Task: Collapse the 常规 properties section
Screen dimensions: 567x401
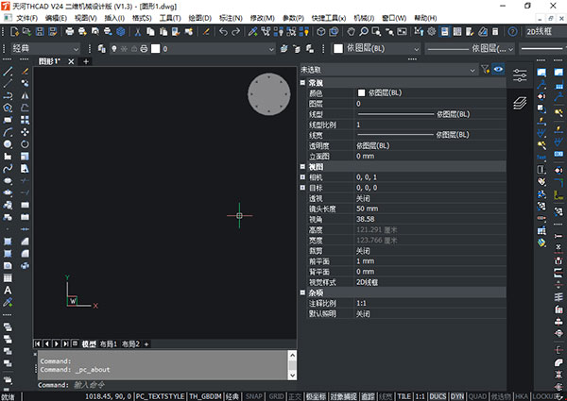Action: 302,83
